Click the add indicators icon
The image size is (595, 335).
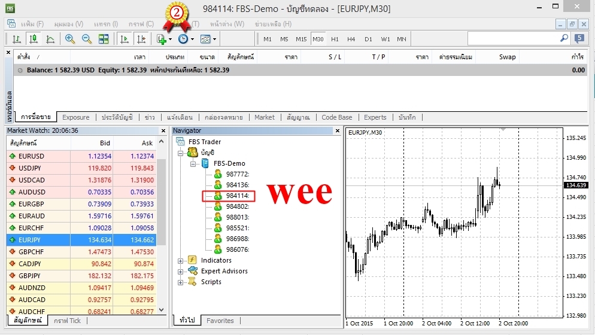pos(161,39)
